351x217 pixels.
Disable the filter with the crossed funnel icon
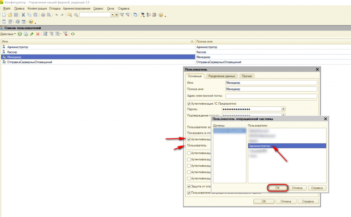click(65, 34)
